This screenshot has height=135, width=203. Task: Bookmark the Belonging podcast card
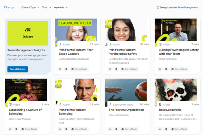click(x=66, y=129)
